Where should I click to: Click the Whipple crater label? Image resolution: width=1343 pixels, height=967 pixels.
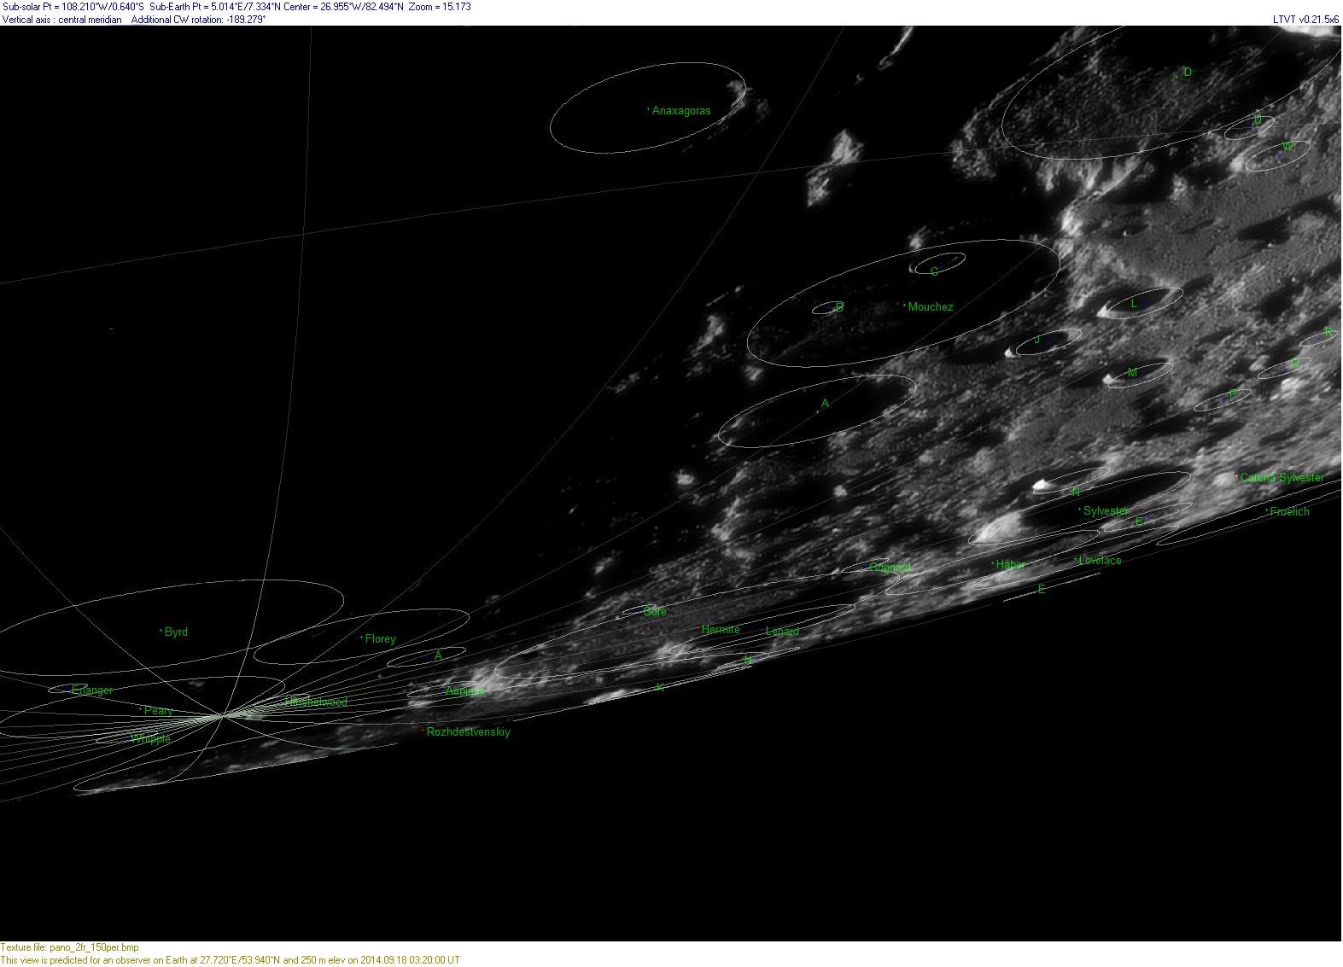pos(151,739)
